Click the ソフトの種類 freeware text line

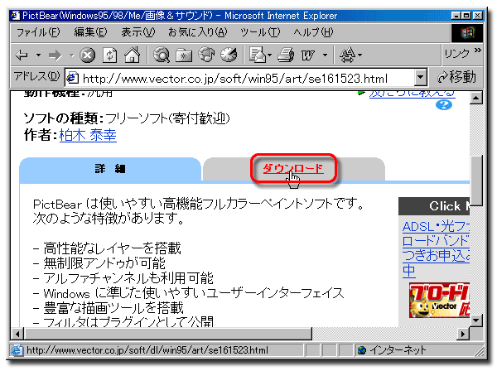(127, 118)
